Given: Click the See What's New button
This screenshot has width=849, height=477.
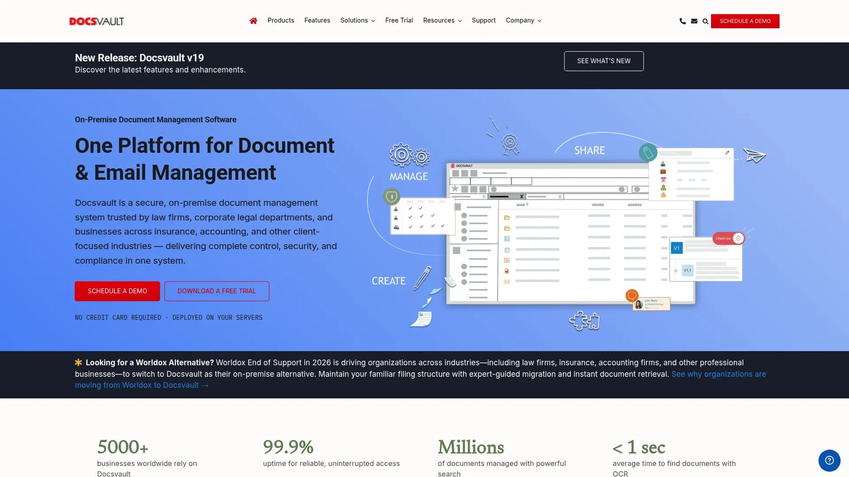Looking at the screenshot, I should (604, 61).
